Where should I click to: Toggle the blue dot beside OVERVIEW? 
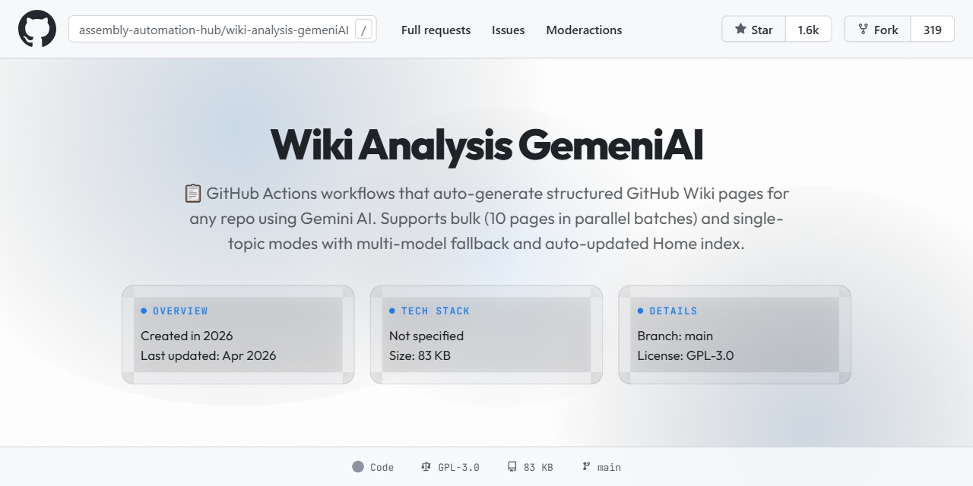pos(144,311)
